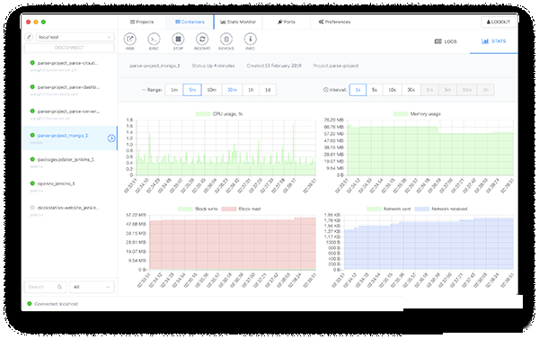Select opencv_jenkins_1 container
This screenshot has width=539, height=339.
point(70,186)
